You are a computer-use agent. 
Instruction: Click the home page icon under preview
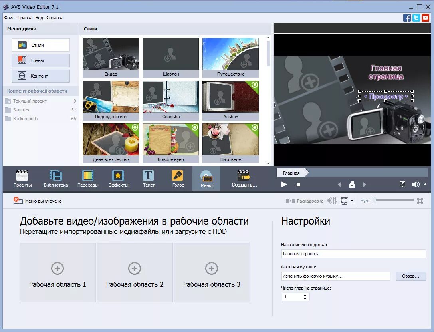click(x=352, y=185)
